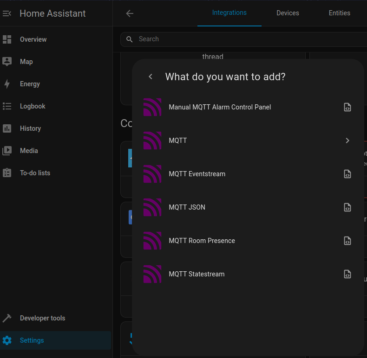
Task: Open the Settings page
Action: click(x=55, y=340)
